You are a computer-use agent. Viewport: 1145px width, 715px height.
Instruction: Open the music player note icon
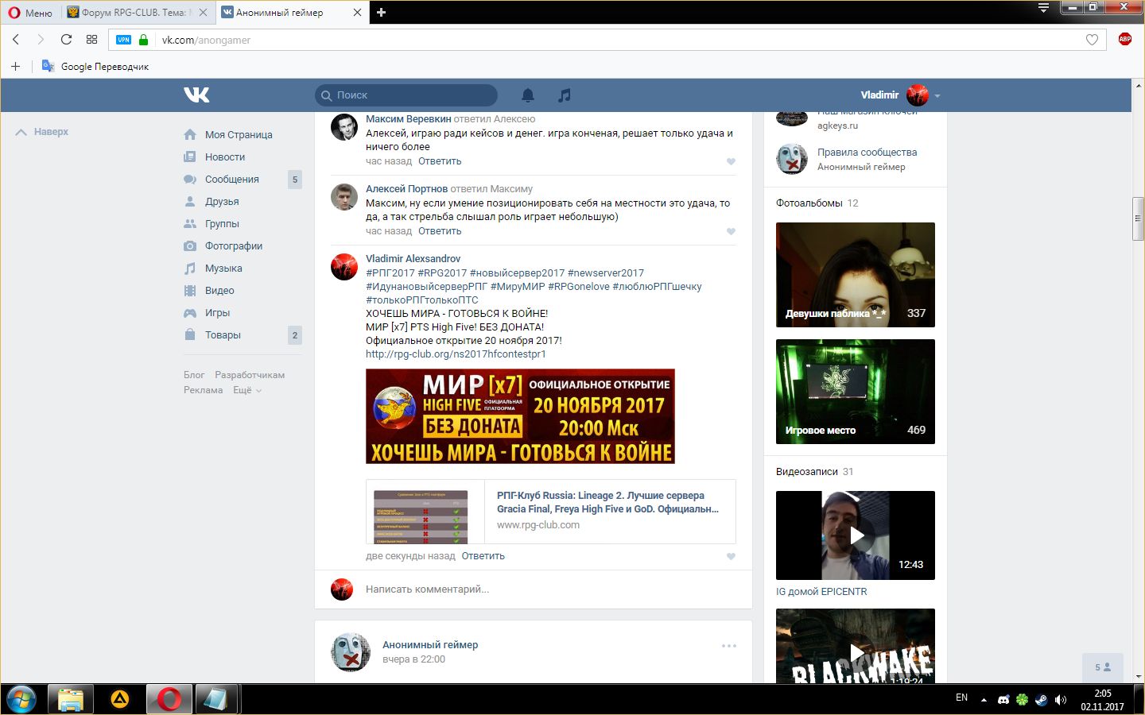click(x=565, y=95)
